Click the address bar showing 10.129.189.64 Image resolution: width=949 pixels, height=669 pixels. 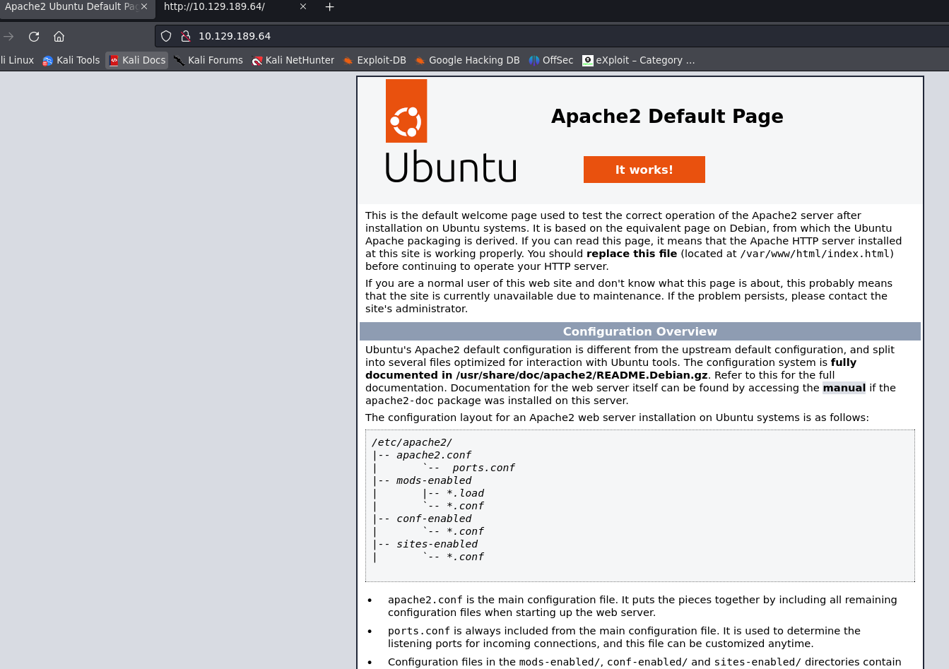click(495, 36)
